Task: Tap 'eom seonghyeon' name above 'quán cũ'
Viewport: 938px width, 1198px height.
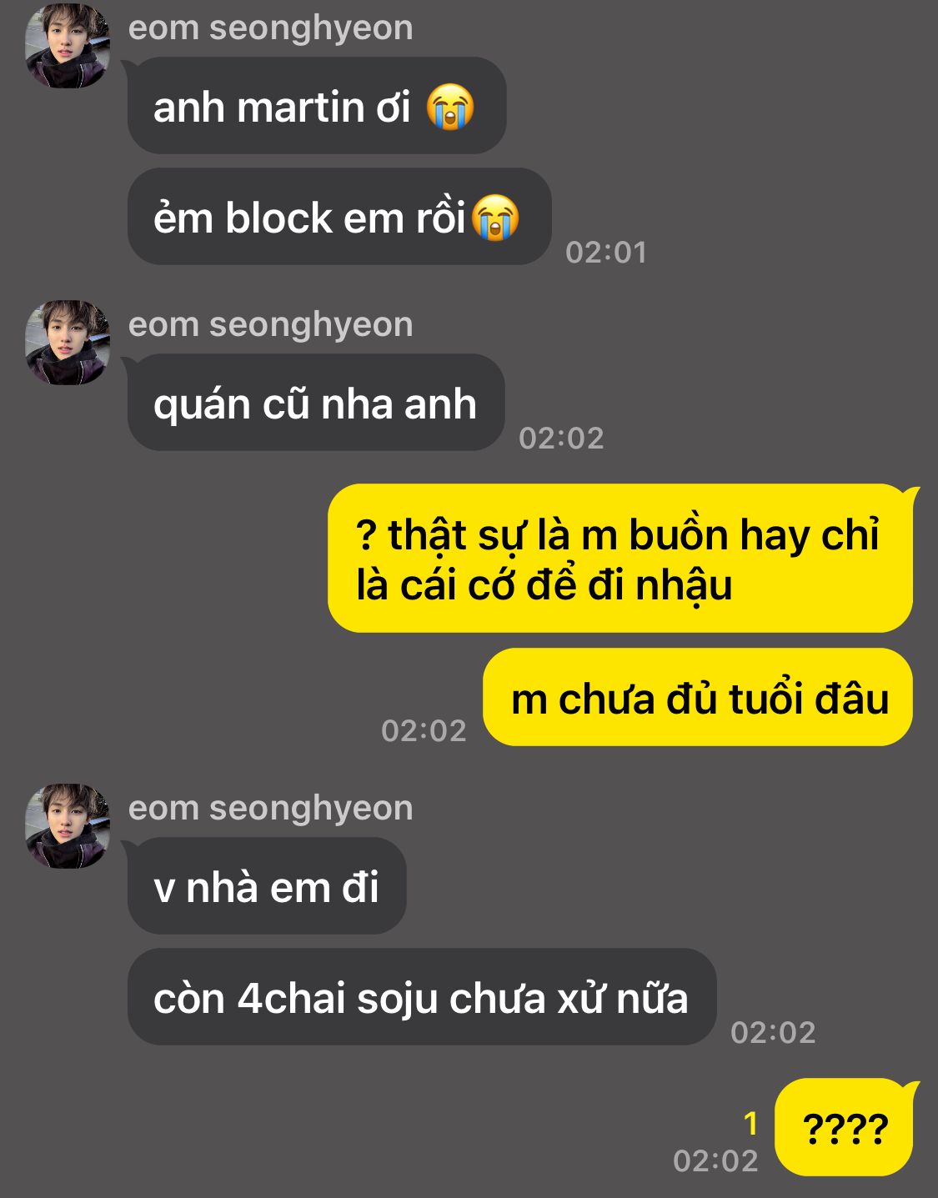Action: pyautogui.click(x=271, y=324)
